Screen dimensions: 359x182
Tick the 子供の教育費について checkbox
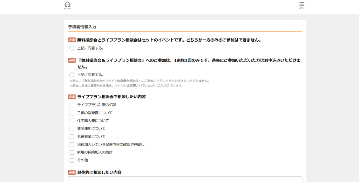point(72,113)
